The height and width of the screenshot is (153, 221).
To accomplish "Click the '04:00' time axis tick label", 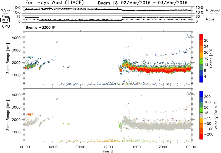I will (53, 147).
